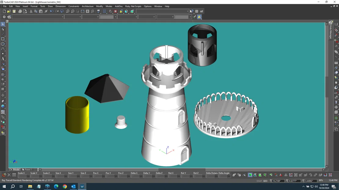Image resolution: width=339 pixels, height=190 pixels.
Task: Open Google Chrome from the taskbar
Action: (65, 186)
